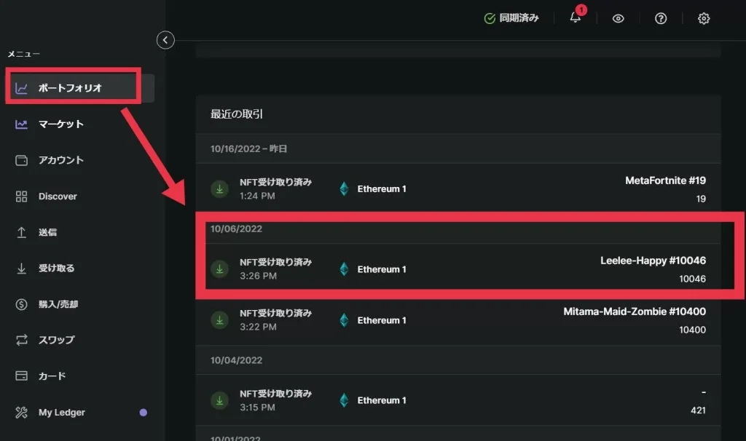Click received icon on 3:26 PM row
746x441 pixels.
click(220, 269)
